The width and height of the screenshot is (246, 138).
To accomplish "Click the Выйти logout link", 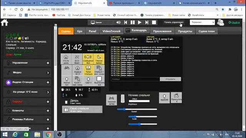I will 234,23.
